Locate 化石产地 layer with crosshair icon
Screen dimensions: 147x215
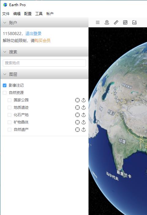click(x=77, y=115)
